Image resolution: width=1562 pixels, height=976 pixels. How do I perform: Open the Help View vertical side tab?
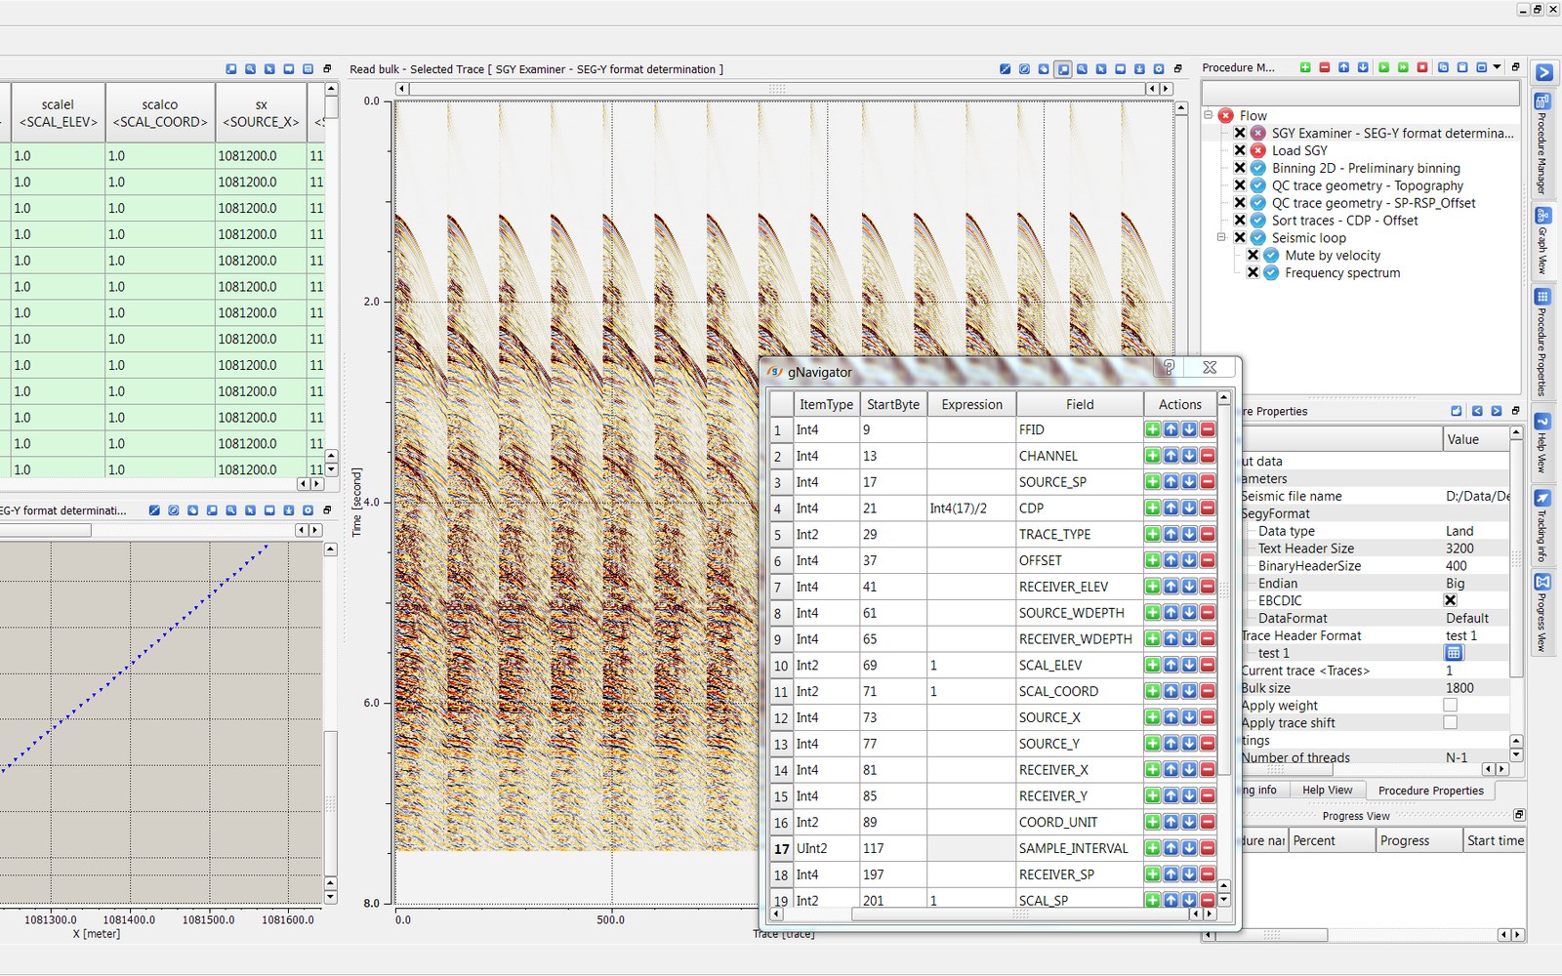1542,444
